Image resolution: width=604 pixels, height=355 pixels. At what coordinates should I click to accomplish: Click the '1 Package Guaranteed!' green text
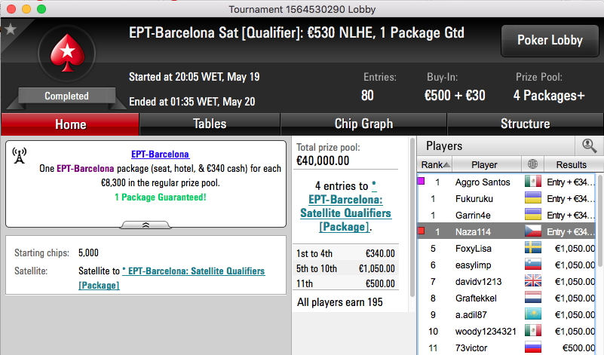click(161, 197)
